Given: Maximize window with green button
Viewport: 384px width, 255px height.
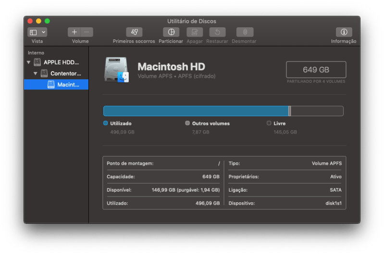Looking at the screenshot, I should click(x=47, y=21).
